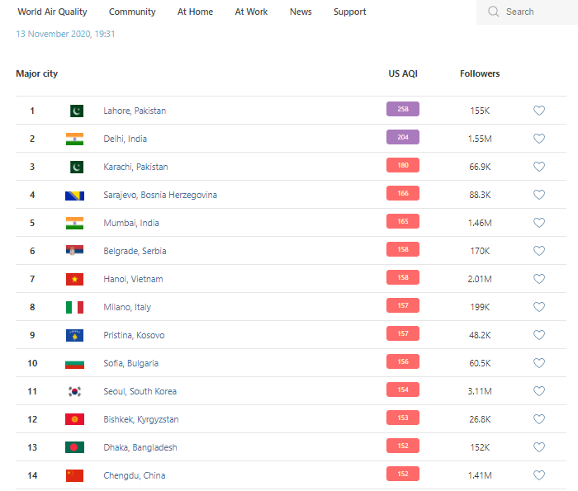
Task: Toggle the heart for Sarajevo row
Action: pos(539,195)
